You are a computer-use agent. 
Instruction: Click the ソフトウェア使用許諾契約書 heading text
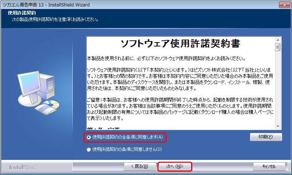pos(180,44)
